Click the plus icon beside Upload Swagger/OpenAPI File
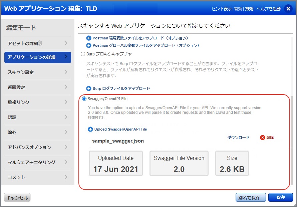This screenshot has height=207, width=297. pyautogui.click(x=90, y=129)
